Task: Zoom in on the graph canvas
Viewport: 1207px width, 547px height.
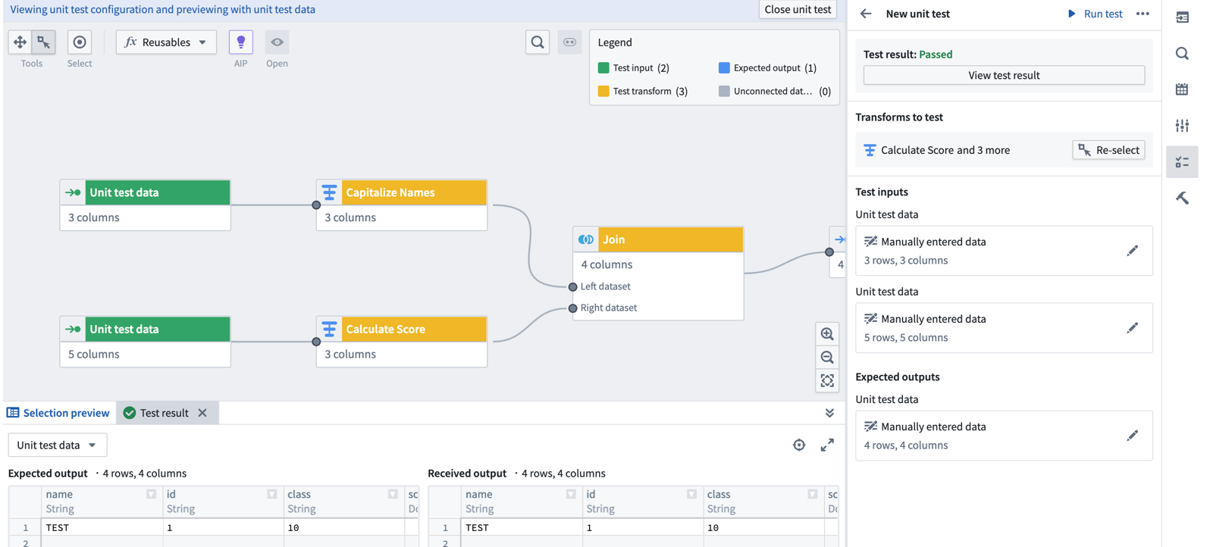Action: [x=827, y=334]
